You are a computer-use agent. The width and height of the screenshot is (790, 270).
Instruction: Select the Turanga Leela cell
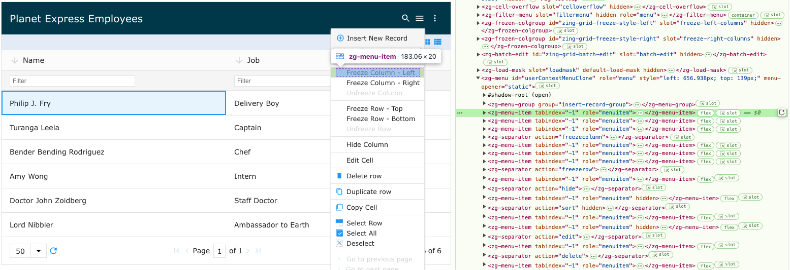pyautogui.click(x=114, y=128)
